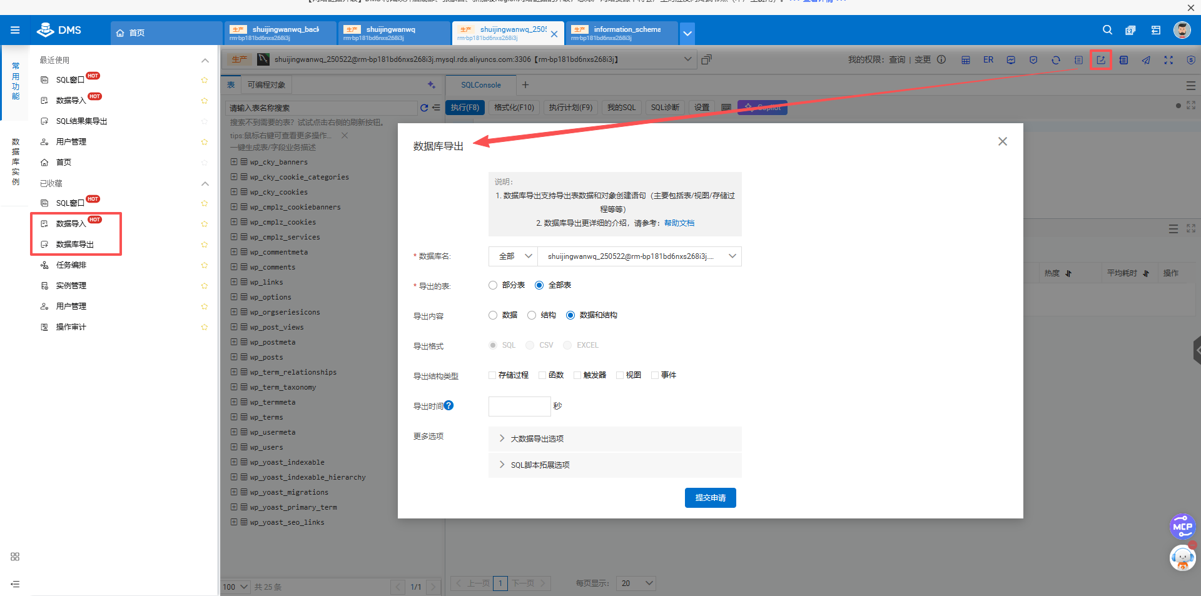The width and height of the screenshot is (1201, 596).
Task: Open 操作审计 in the sidebar
Action: [71, 327]
